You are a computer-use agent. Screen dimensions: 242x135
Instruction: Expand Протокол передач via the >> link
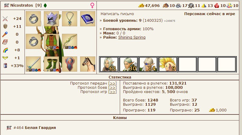(113, 83)
